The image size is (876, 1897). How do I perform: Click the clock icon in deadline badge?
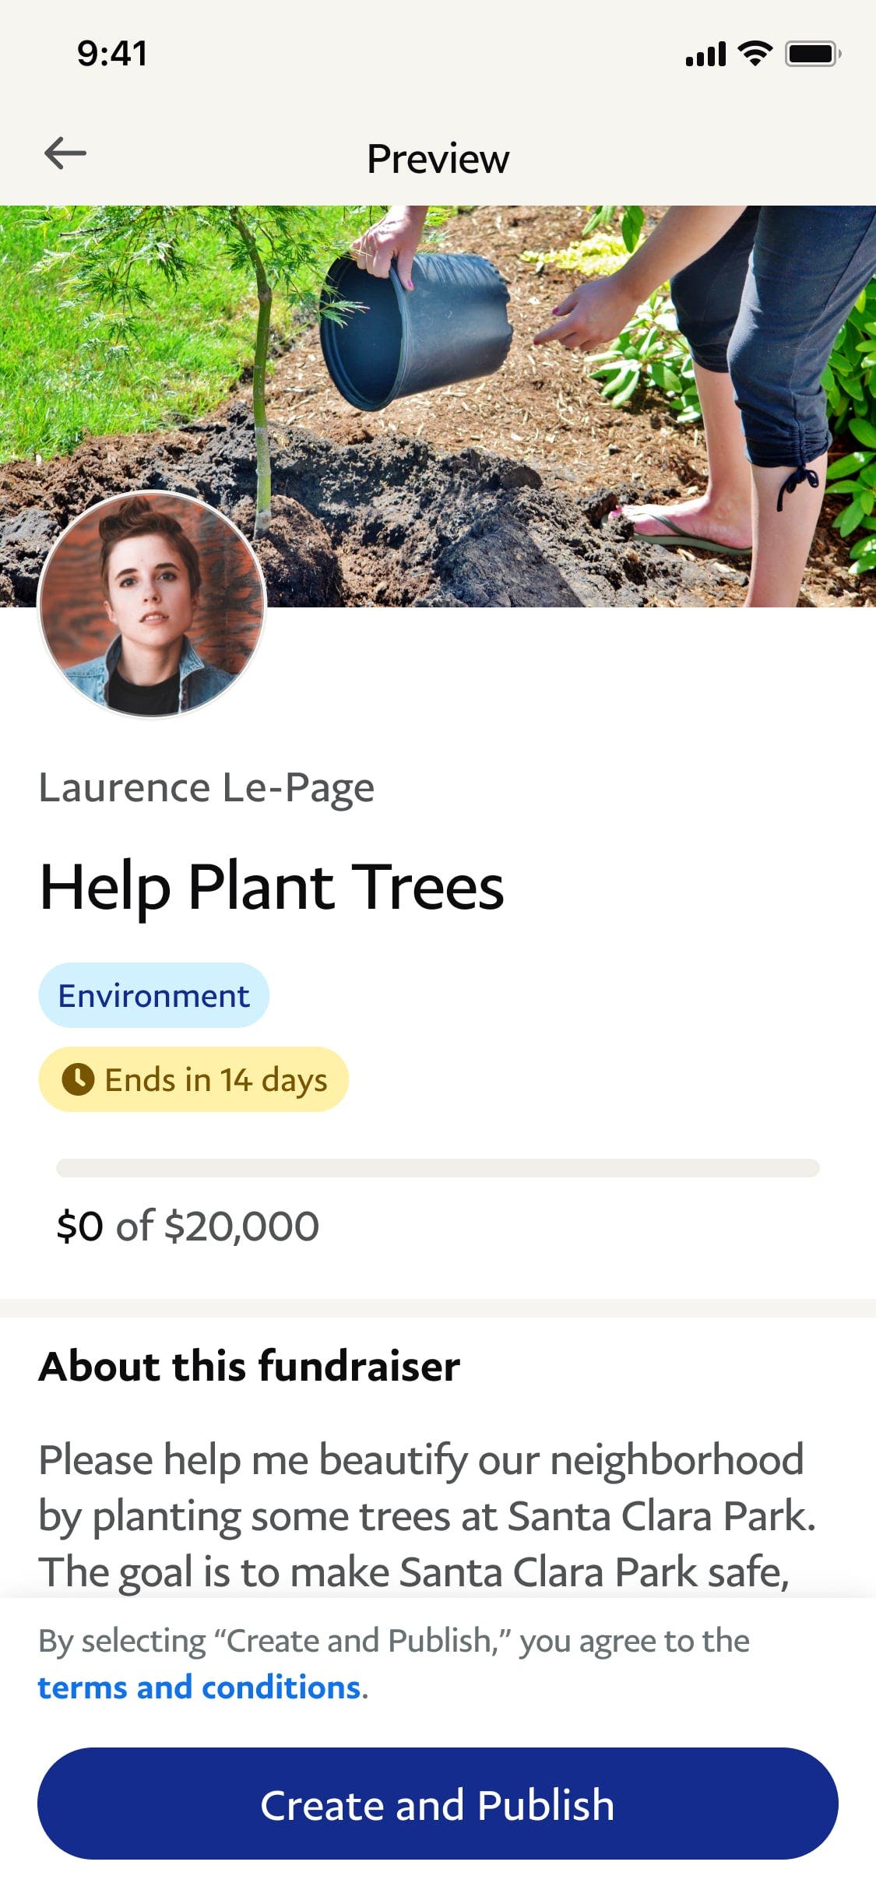point(78,1079)
